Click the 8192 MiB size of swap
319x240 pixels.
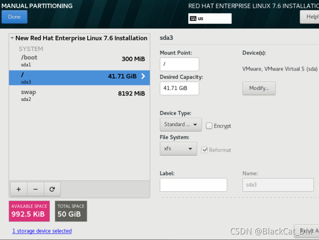[131, 93]
